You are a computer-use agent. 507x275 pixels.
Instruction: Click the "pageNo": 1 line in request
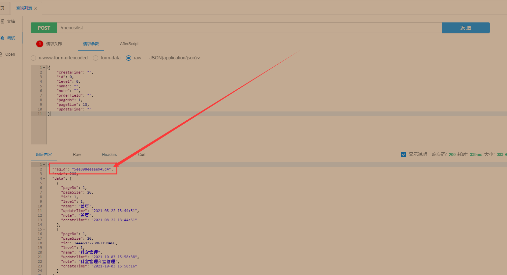click(x=70, y=100)
